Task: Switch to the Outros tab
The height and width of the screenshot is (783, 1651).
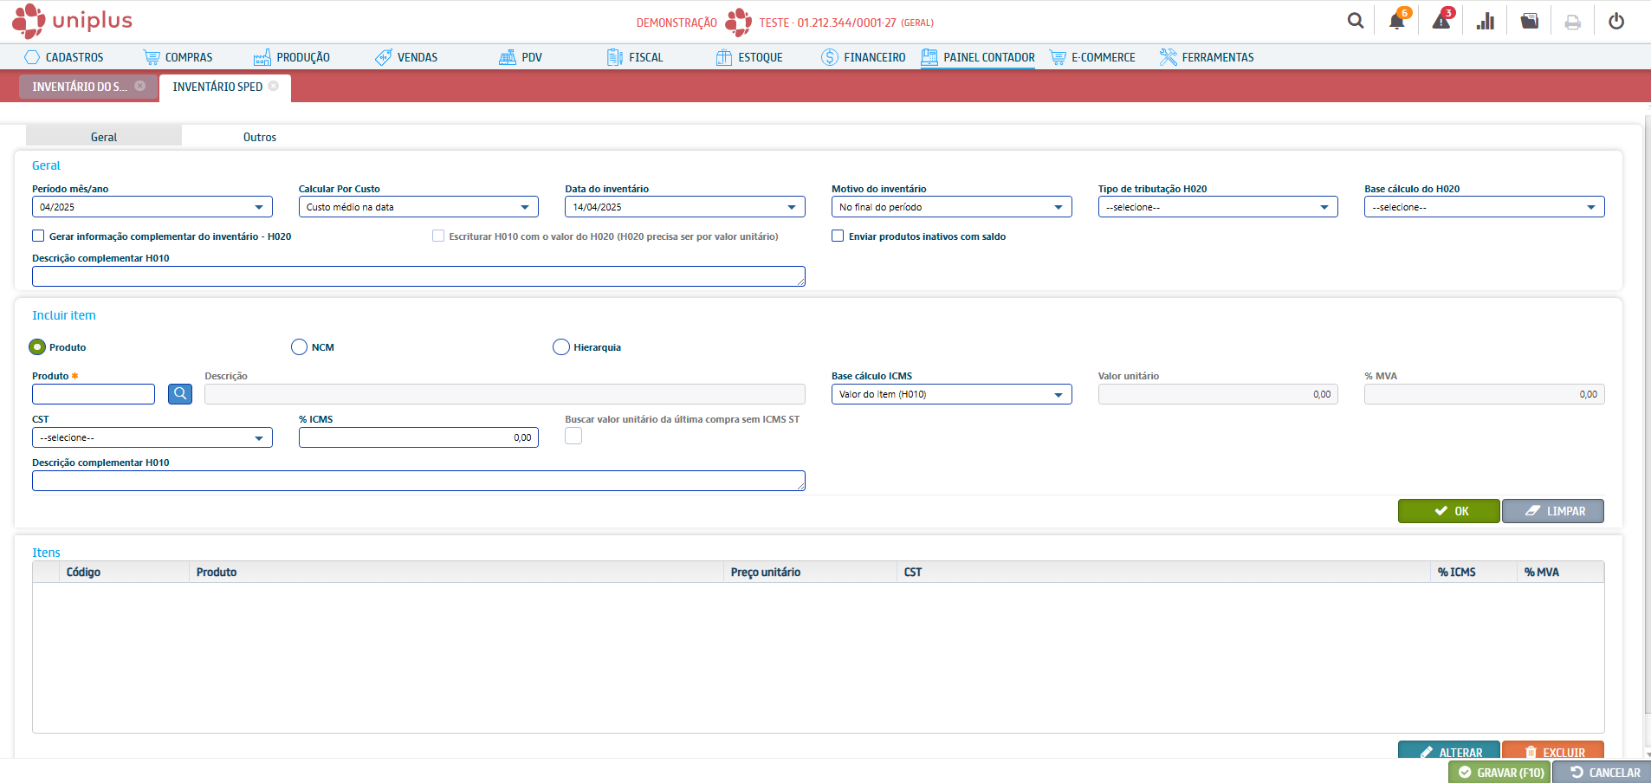Action: 259,137
